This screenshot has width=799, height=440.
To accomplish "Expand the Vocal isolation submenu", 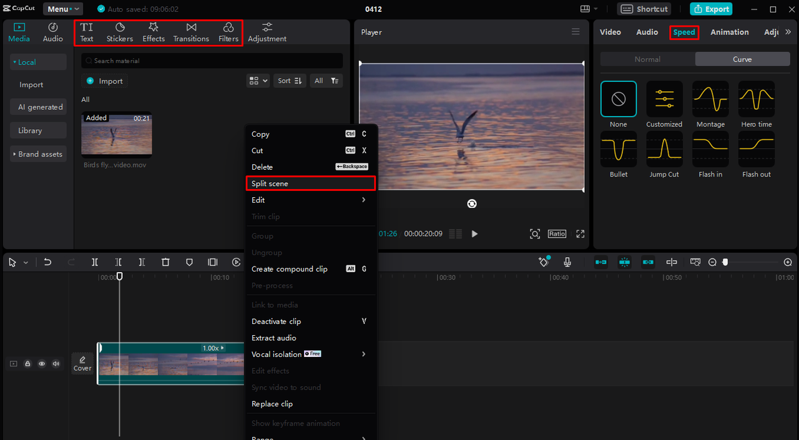I will 311,354.
